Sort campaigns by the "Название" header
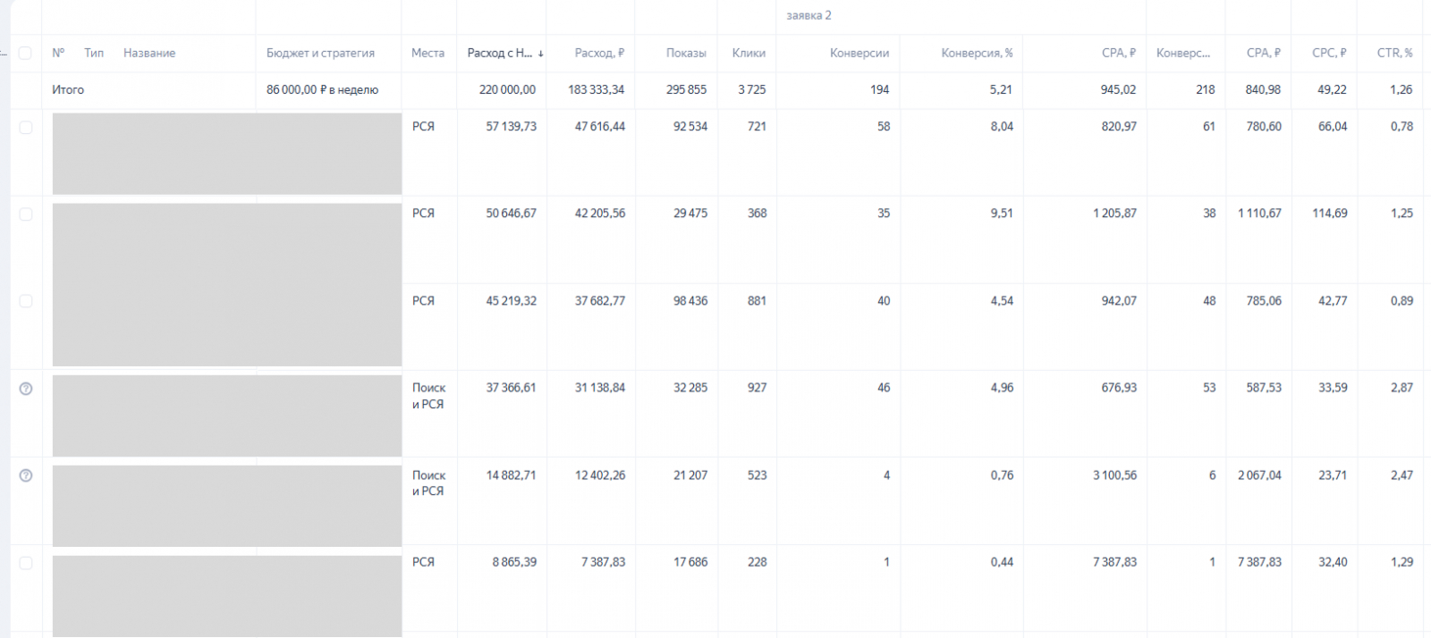 pyautogui.click(x=149, y=53)
